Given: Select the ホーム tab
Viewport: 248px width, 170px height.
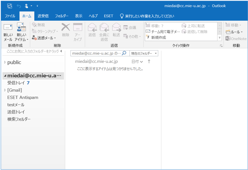Looking at the screenshot, I should (x=27, y=16).
